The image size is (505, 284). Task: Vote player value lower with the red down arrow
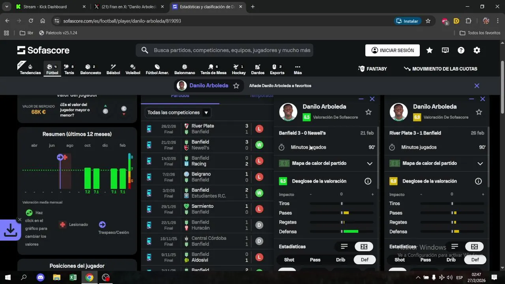click(124, 111)
